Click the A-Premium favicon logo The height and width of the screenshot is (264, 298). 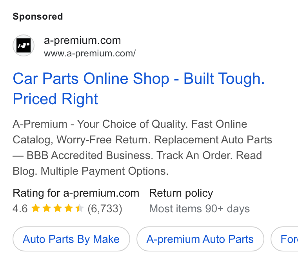24,45
